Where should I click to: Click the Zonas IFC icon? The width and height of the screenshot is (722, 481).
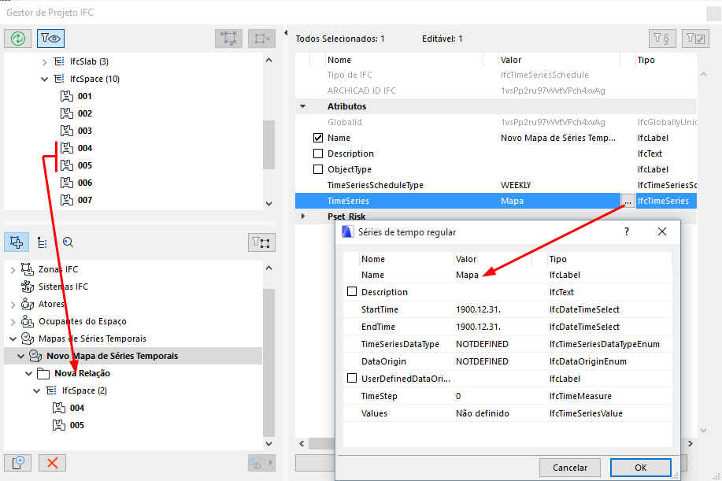[x=28, y=269]
